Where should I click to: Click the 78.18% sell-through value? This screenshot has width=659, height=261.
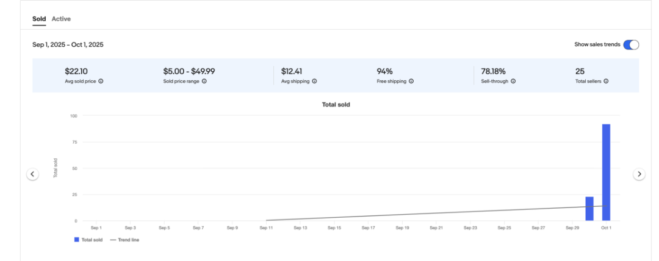click(493, 71)
